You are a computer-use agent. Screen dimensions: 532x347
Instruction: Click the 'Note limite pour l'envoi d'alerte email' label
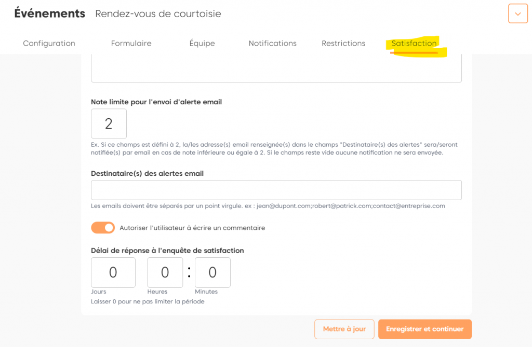click(156, 102)
